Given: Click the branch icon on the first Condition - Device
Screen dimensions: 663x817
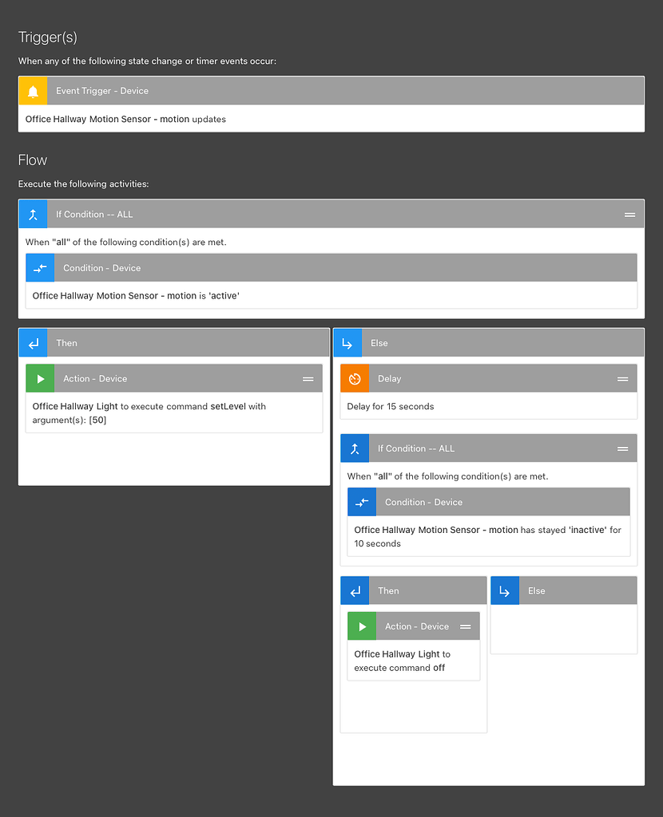Looking at the screenshot, I should coord(40,267).
